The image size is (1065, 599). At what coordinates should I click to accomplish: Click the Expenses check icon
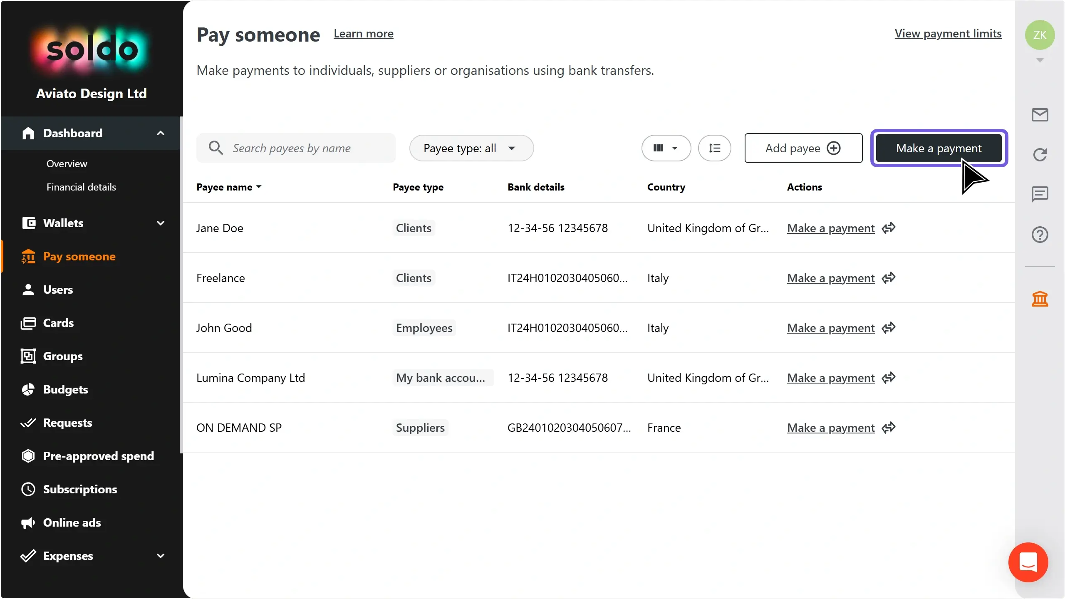[28, 556]
